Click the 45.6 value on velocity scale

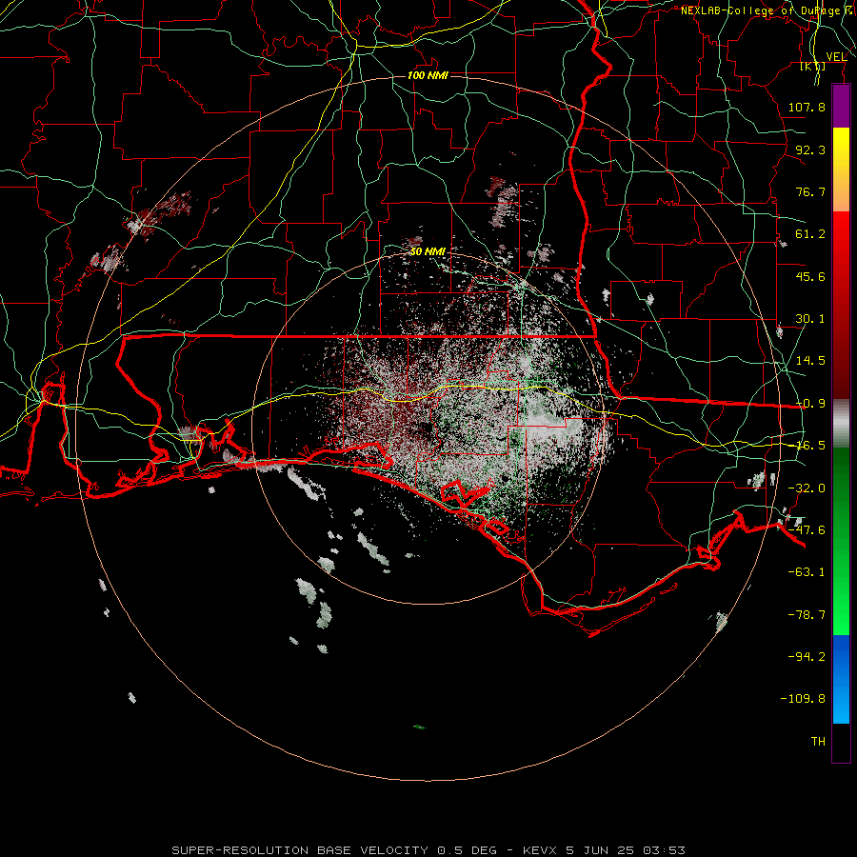coord(810,276)
